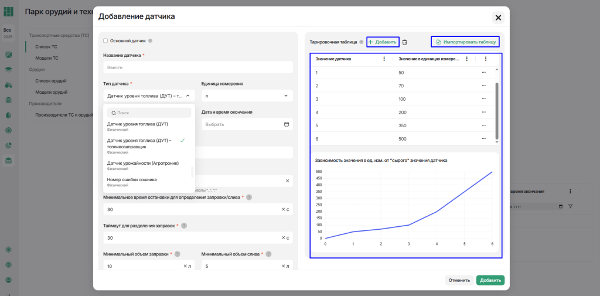Select Датчик урожайности (Агротроник) option

point(143,163)
